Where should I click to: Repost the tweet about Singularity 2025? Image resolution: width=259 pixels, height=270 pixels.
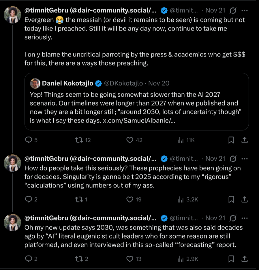[x=79, y=199]
